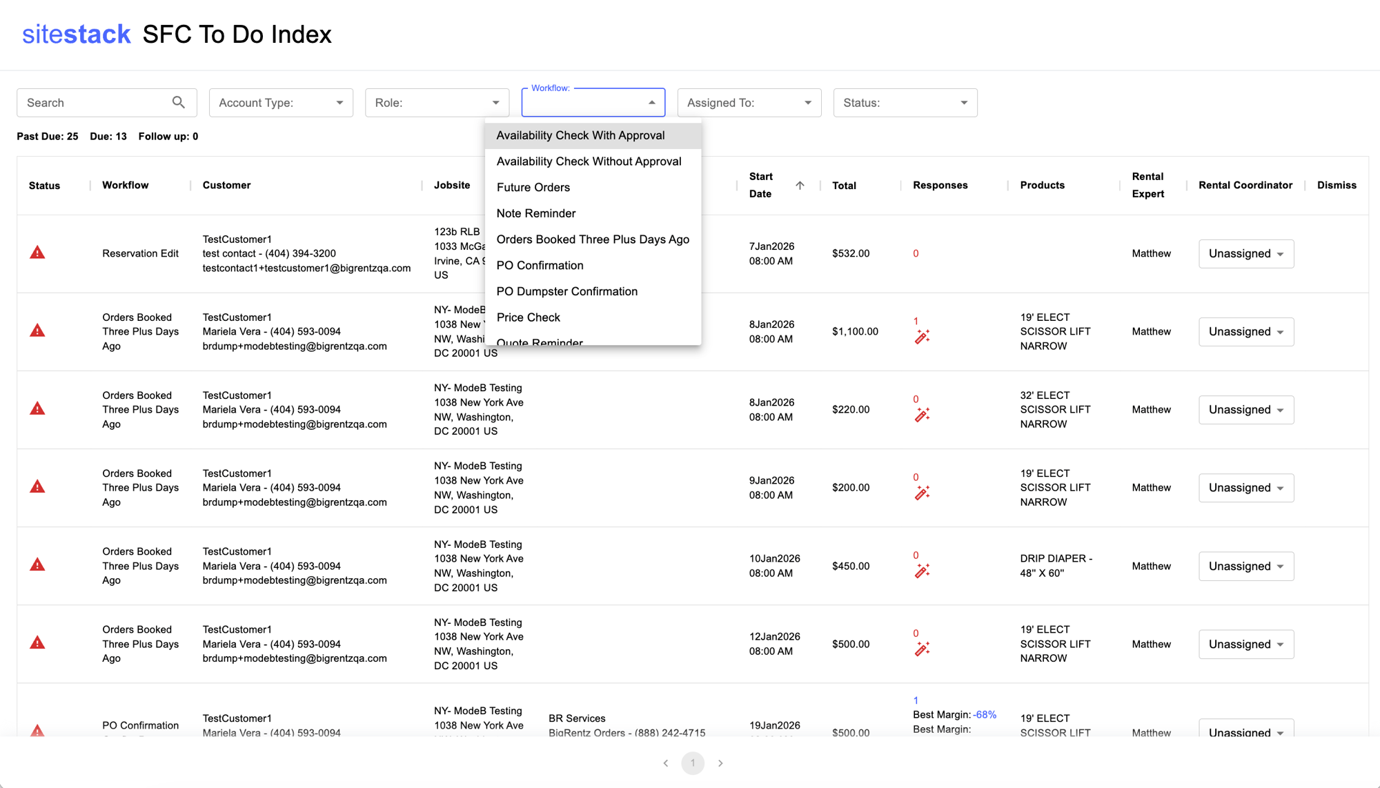Choose PO Dumpster Confirmation workflow option

click(566, 291)
